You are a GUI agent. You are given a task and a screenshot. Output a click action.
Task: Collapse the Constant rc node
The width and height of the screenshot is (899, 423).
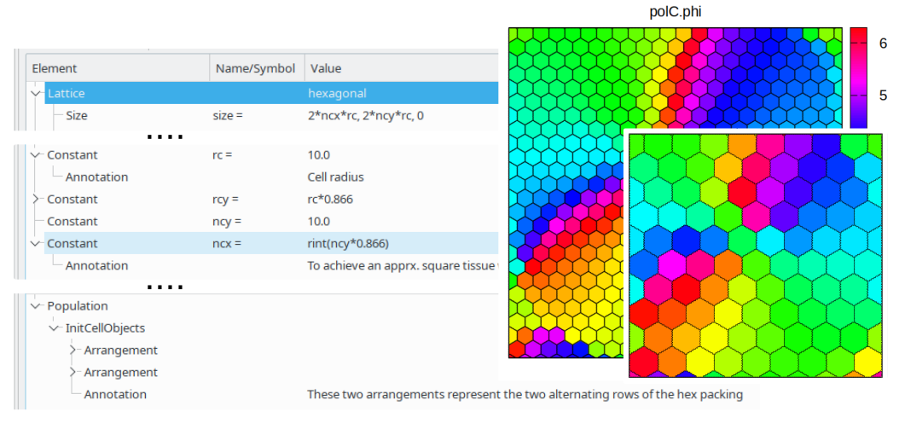(36, 154)
